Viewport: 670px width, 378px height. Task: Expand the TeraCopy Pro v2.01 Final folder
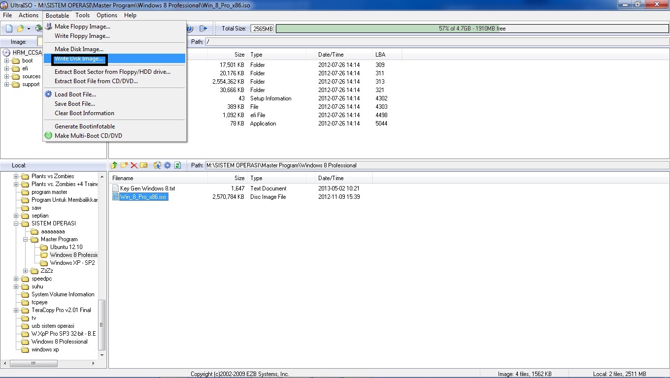pos(16,310)
